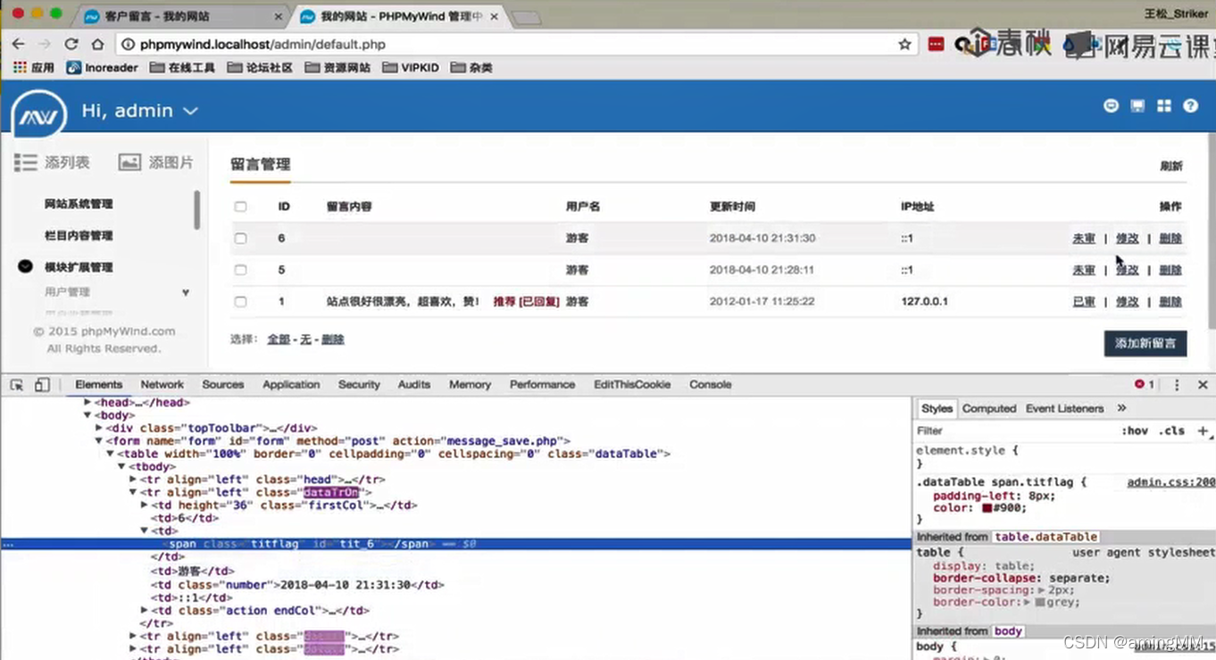Close the DevTools panel
1216x660 pixels.
(1203, 385)
